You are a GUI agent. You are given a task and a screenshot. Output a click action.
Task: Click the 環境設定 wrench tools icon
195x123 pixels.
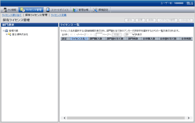[95, 10]
